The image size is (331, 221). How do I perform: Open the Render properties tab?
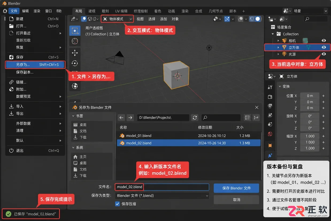270,97
